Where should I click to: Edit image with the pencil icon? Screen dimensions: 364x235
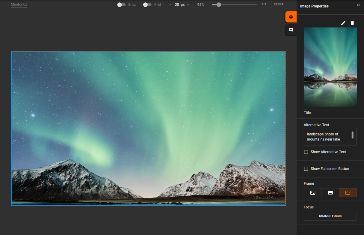(x=343, y=23)
